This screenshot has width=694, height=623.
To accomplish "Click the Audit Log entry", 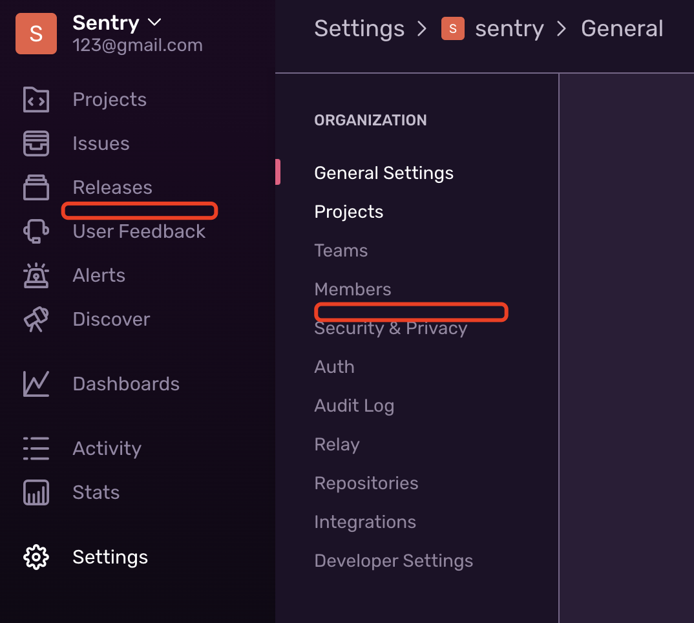I will click(x=354, y=405).
